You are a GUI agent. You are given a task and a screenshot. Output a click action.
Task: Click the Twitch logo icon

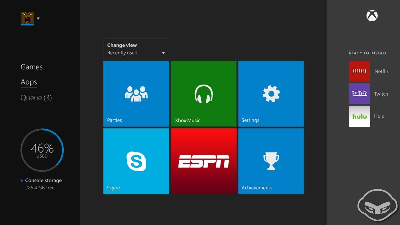(x=359, y=94)
